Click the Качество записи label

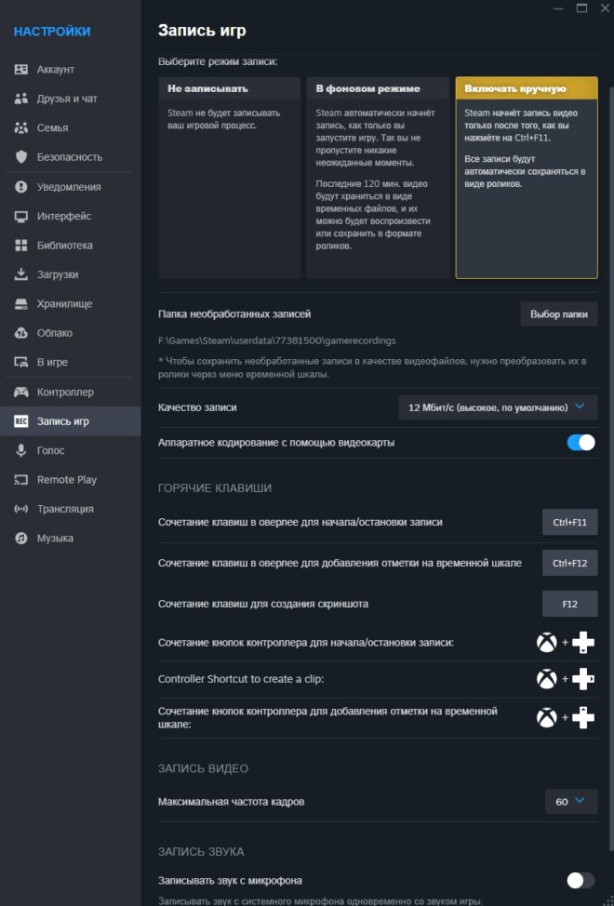(197, 407)
